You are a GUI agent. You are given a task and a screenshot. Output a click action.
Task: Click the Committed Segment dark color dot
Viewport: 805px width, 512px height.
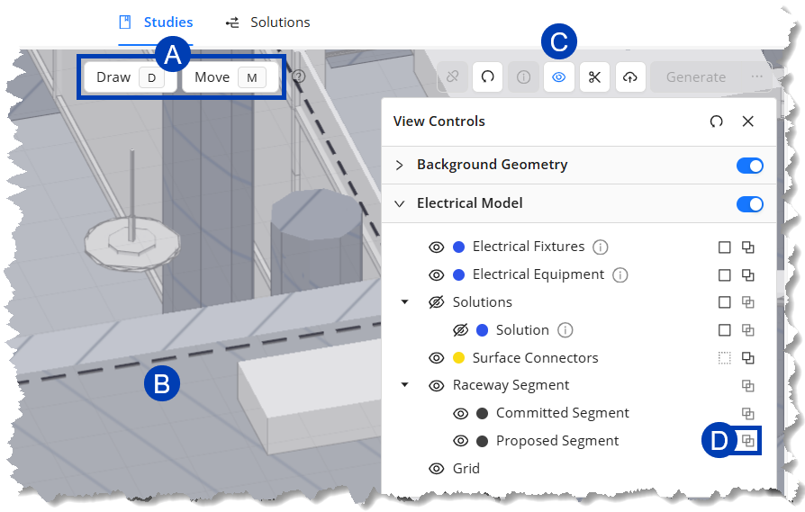482,413
